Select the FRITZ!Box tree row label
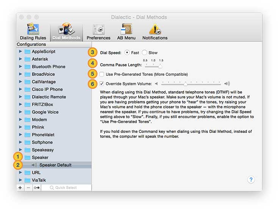The image size is (278, 210). (x=42, y=105)
